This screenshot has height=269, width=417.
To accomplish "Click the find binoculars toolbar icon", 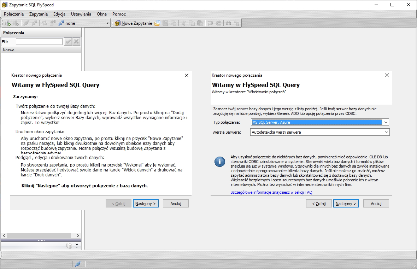I will click(x=228, y=23).
